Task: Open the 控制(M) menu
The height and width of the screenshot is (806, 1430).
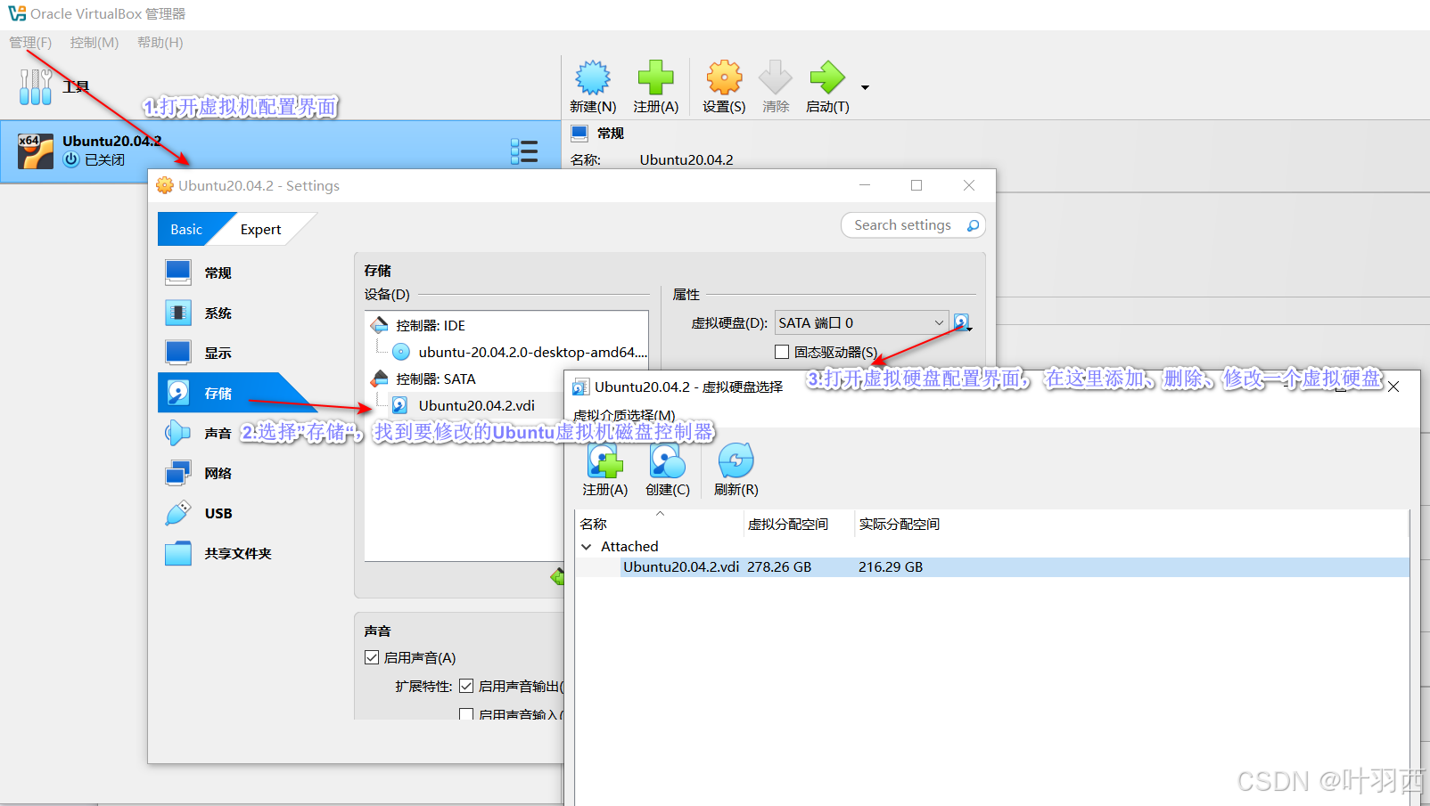Action: point(95,43)
